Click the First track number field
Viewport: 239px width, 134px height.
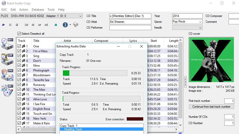click(229, 101)
